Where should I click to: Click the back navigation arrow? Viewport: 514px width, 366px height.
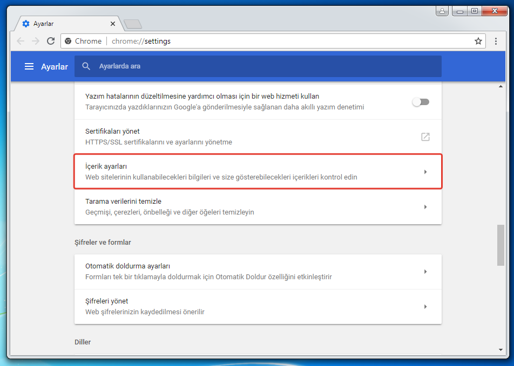pos(21,41)
